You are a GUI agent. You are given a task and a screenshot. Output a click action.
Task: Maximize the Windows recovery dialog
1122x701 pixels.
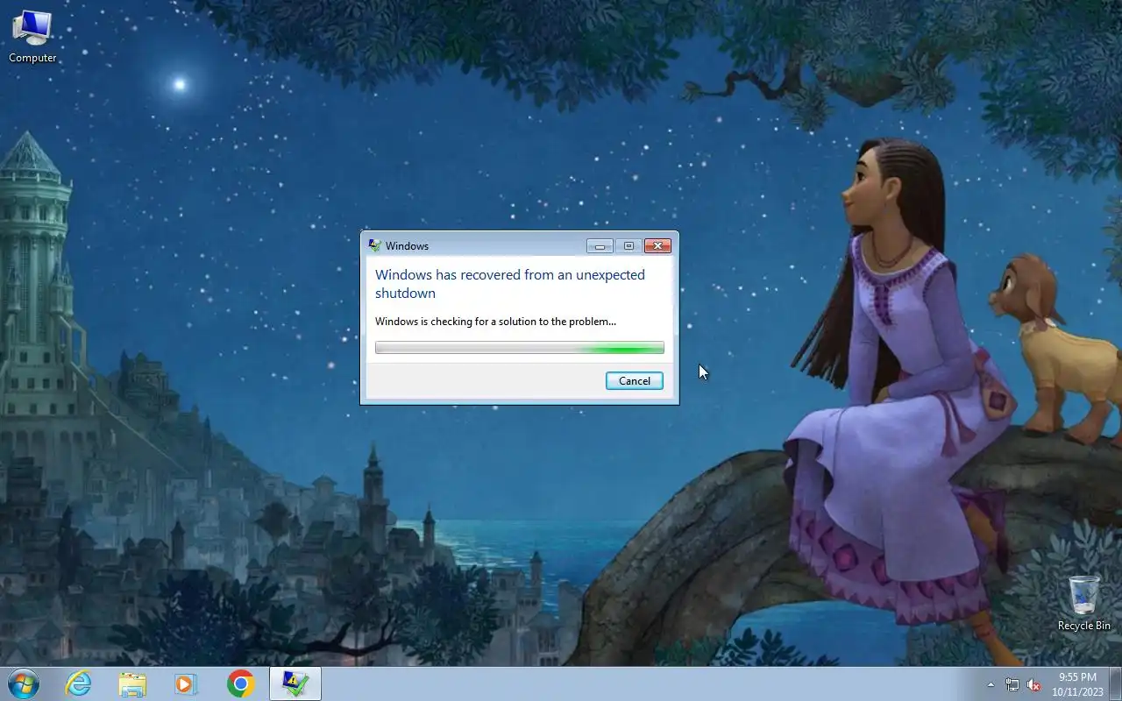tap(628, 246)
